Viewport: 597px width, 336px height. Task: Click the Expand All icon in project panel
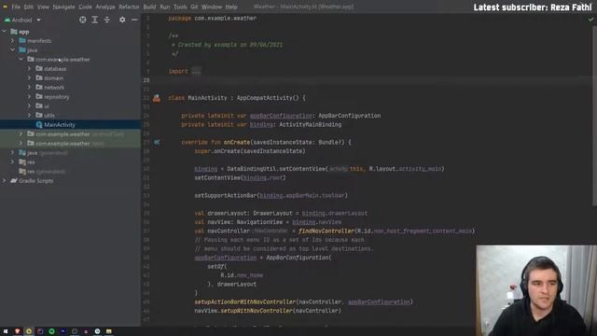pyautogui.click(x=95, y=20)
